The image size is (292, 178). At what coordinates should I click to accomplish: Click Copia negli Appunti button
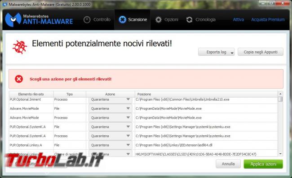click(261, 52)
